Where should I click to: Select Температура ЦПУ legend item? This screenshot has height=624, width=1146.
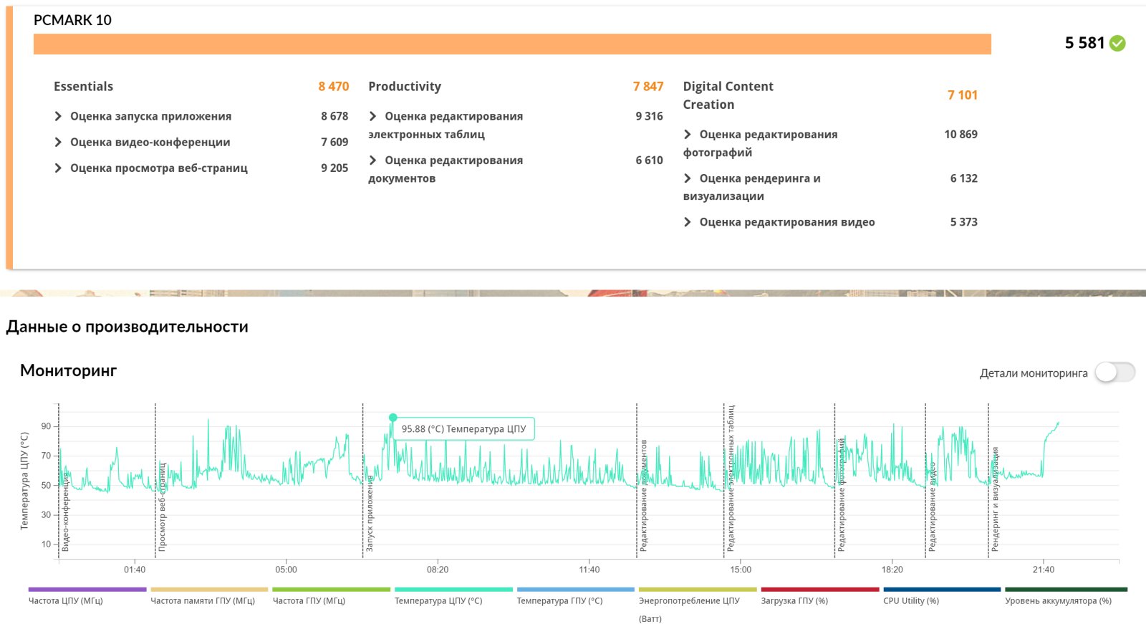[x=438, y=600]
